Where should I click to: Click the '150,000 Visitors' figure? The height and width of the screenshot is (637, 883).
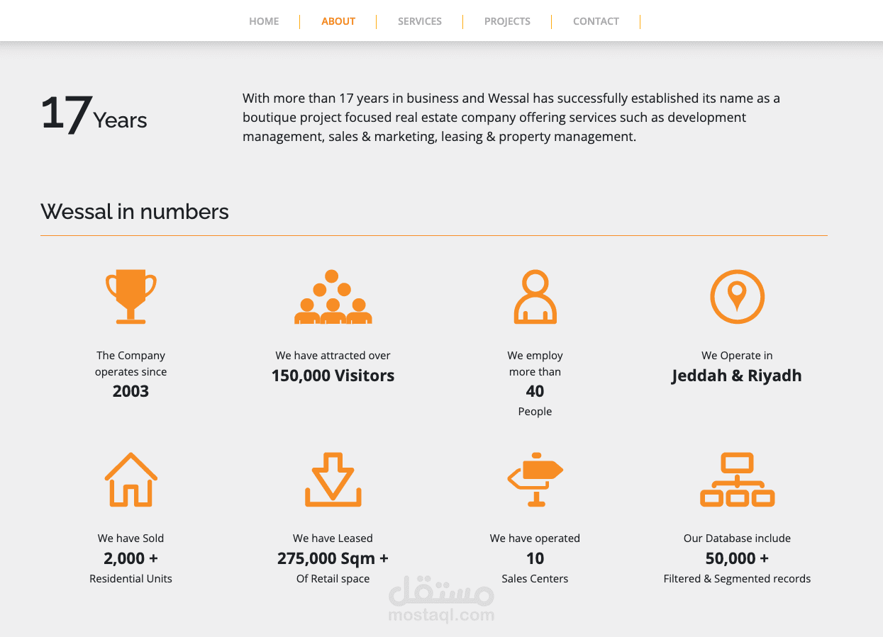click(333, 376)
